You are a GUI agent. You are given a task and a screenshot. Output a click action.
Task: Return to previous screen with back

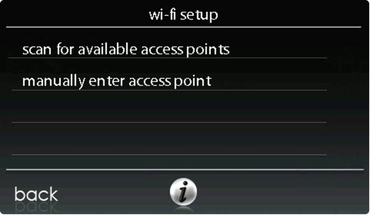36,194
